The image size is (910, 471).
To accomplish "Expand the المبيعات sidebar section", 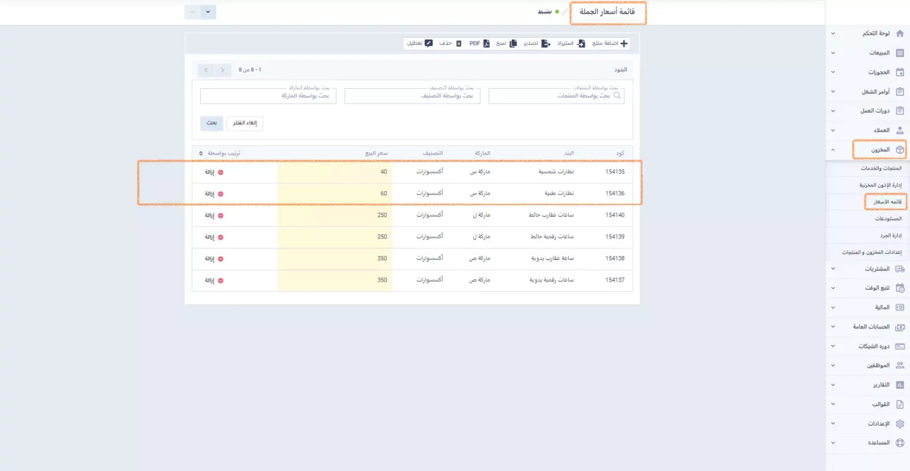I will (833, 53).
